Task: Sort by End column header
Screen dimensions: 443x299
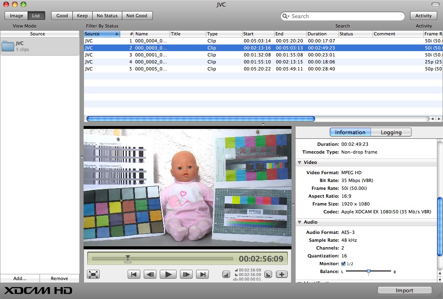Action: point(290,34)
